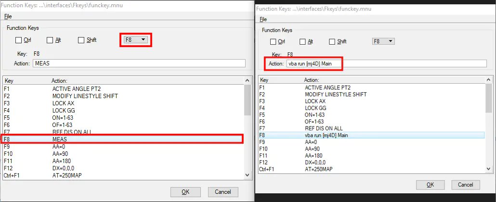496x202 pixels.
Task: Click Action field with vba run text
Action: tap(387, 63)
